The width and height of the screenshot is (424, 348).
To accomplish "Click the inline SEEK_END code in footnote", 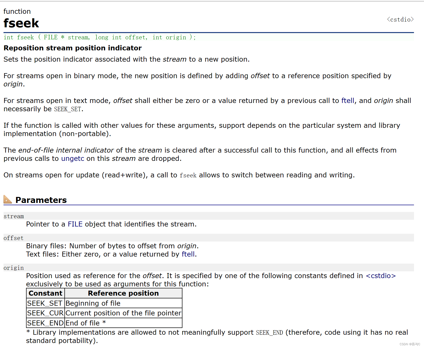I will 269,333.
